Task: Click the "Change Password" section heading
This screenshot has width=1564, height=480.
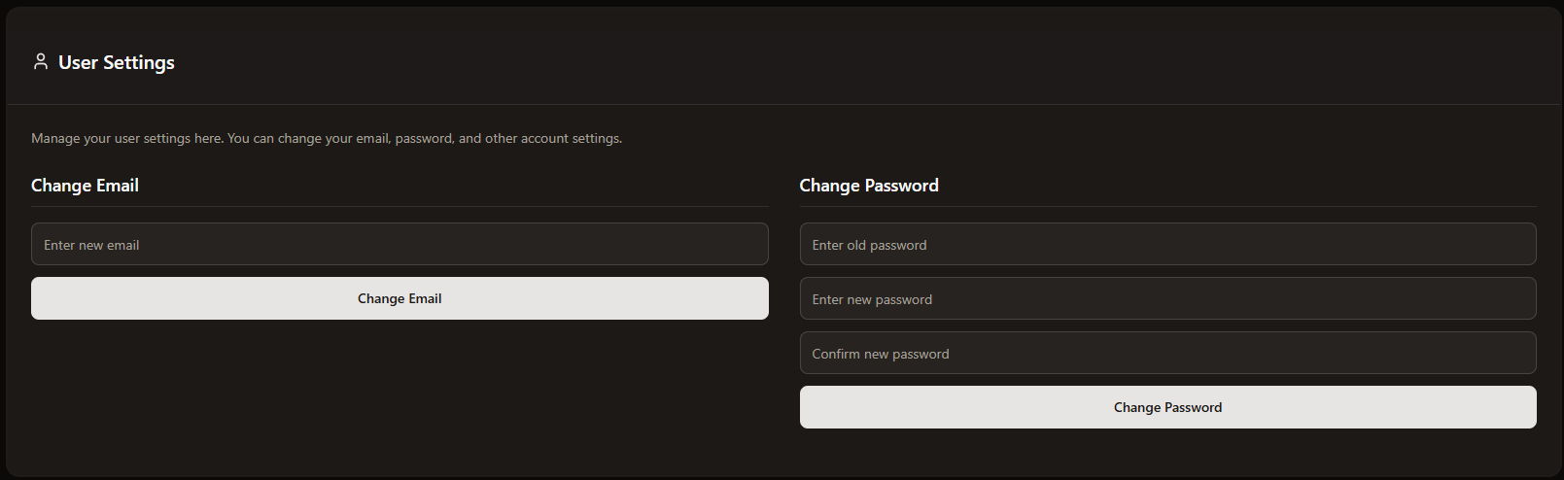Action: (869, 186)
